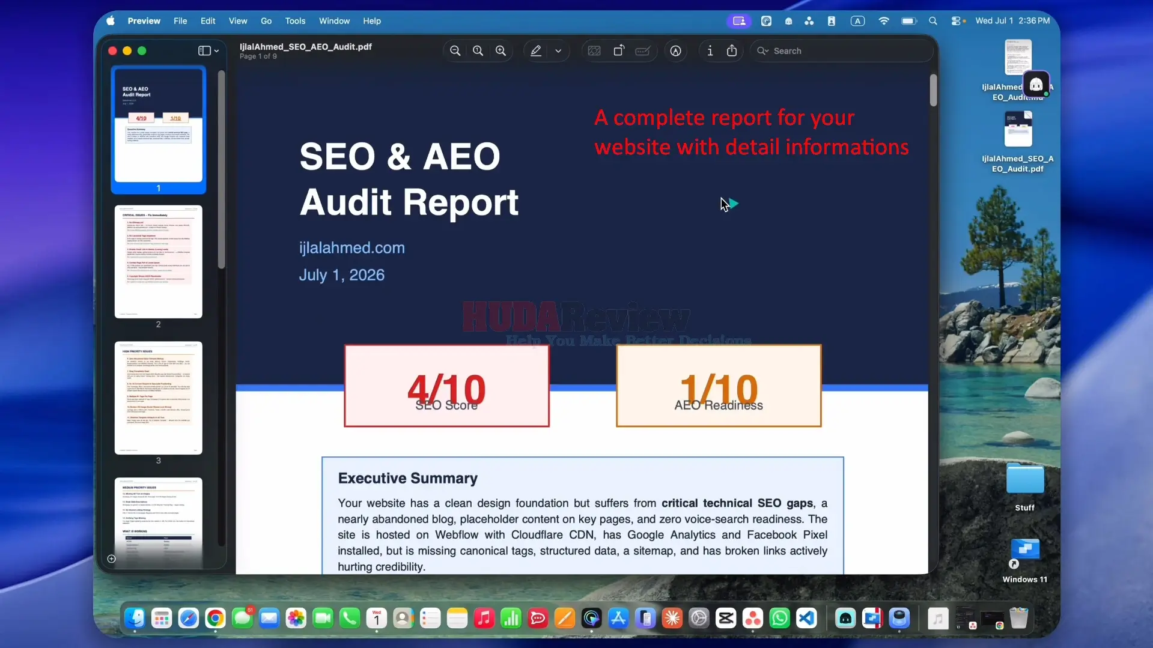This screenshot has height=648, width=1153.
Task: Open the View menu
Action: coord(238,21)
